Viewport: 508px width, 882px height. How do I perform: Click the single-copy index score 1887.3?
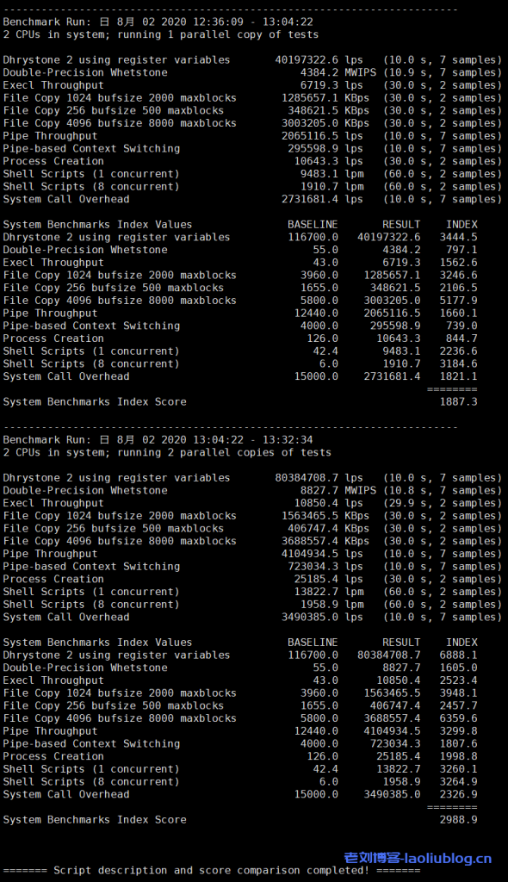[x=459, y=401]
